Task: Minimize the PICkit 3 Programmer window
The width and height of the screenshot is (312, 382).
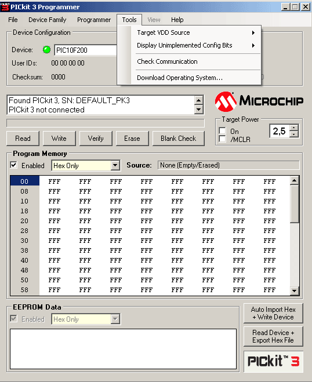Action: pos(286,7)
